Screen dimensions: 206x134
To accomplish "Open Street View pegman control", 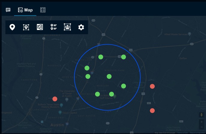I will coord(202,115).
